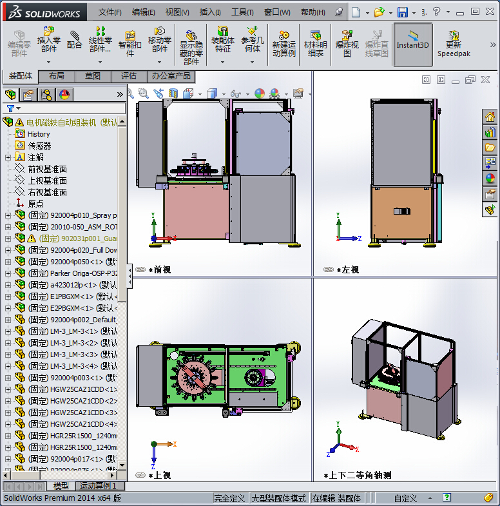The height and width of the screenshot is (506, 500).
Task: Expand the 902031p001_Guard component node
Action: (x=8, y=238)
